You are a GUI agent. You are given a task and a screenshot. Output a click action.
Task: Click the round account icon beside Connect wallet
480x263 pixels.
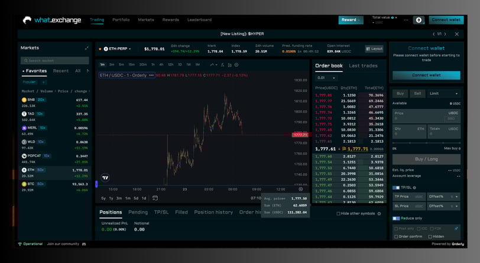coord(419,20)
